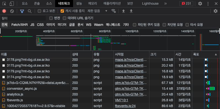Viewport: 220px width, 109px height.
Task: Tick the 데이터 URL 숨기기 checkbox
Action: [65, 18]
